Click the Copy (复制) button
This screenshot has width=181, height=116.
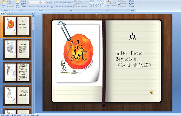click(x=9, y=4)
